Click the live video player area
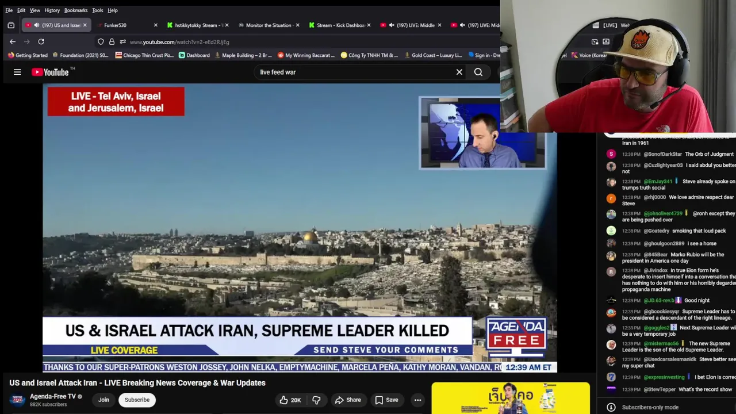This screenshot has width=736, height=414. coord(300,228)
